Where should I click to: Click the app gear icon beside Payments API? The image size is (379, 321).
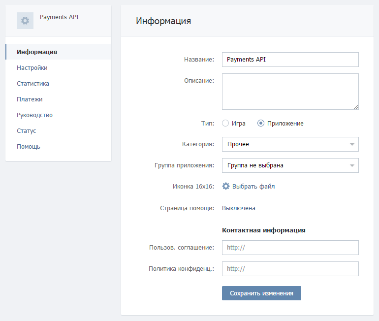[25, 21]
